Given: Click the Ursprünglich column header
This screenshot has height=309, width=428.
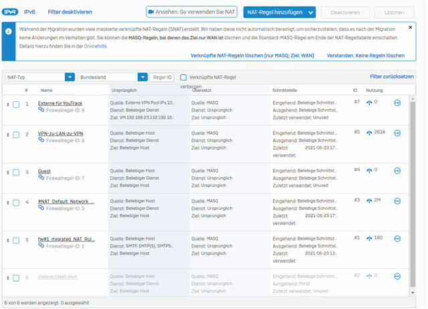Looking at the screenshot, I should point(124,90).
